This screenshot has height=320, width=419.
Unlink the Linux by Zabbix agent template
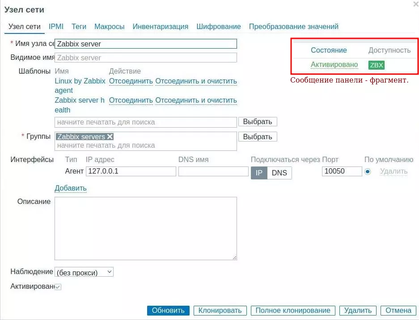pos(131,81)
